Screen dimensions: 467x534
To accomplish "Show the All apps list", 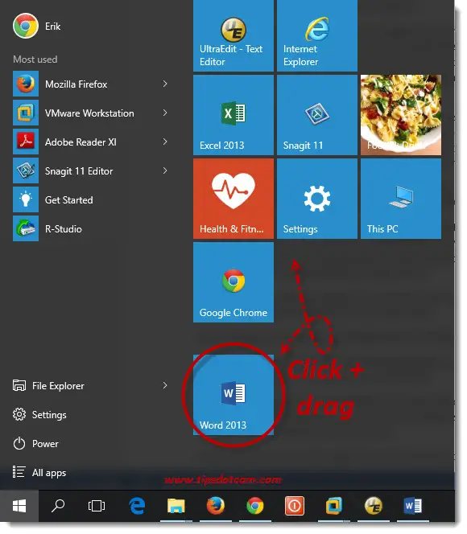I will (39, 473).
